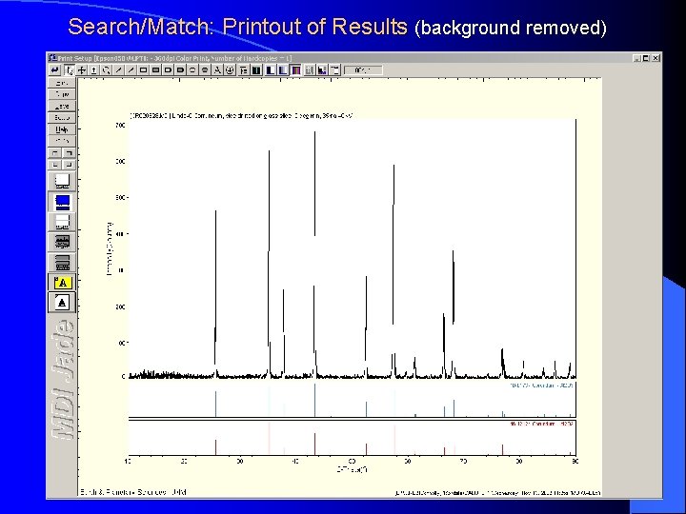This screenshot has height=514, width=686.
Task: Click the bottom-left corner alignment button
Action: click(x=55, y=165)
